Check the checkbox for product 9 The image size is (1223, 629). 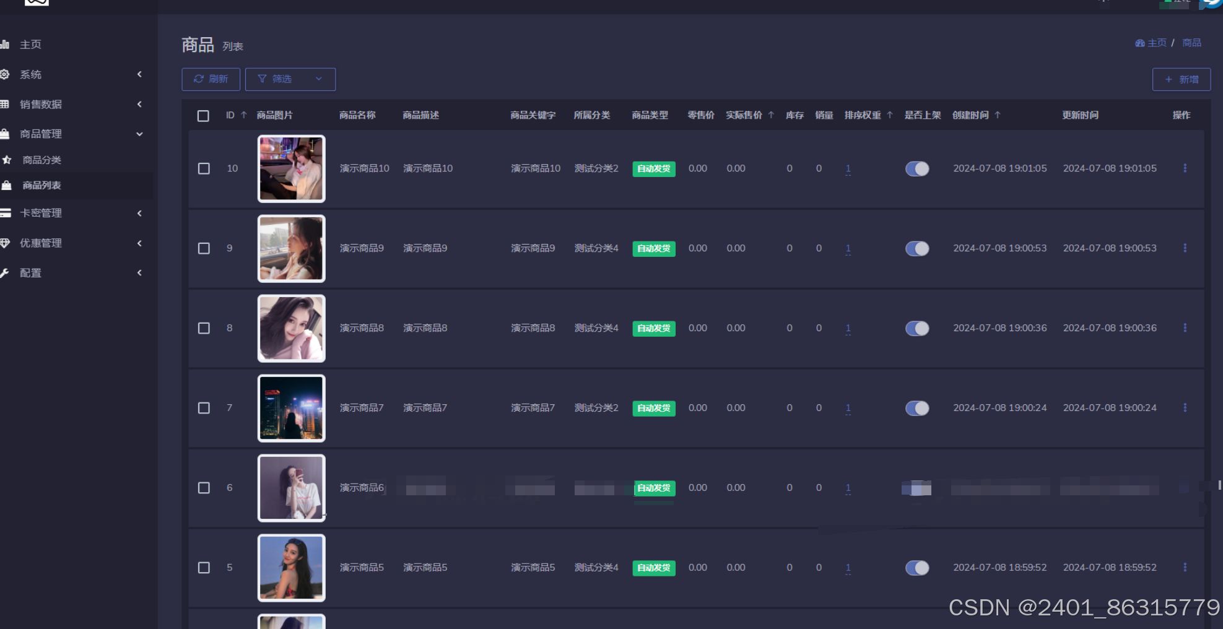click(204, 248)
